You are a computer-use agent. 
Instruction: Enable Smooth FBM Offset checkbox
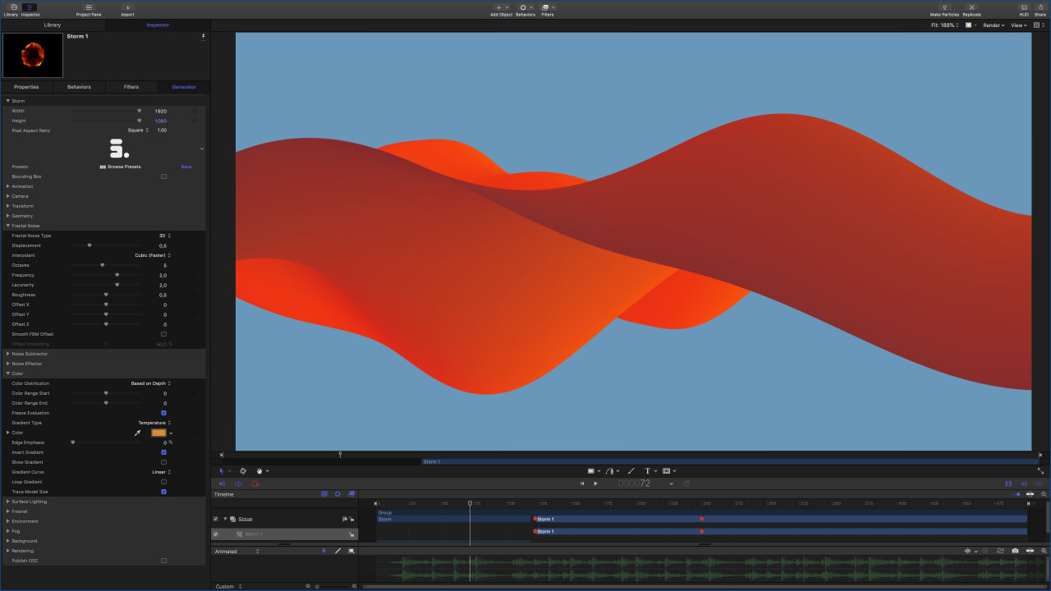click(163, 334)
